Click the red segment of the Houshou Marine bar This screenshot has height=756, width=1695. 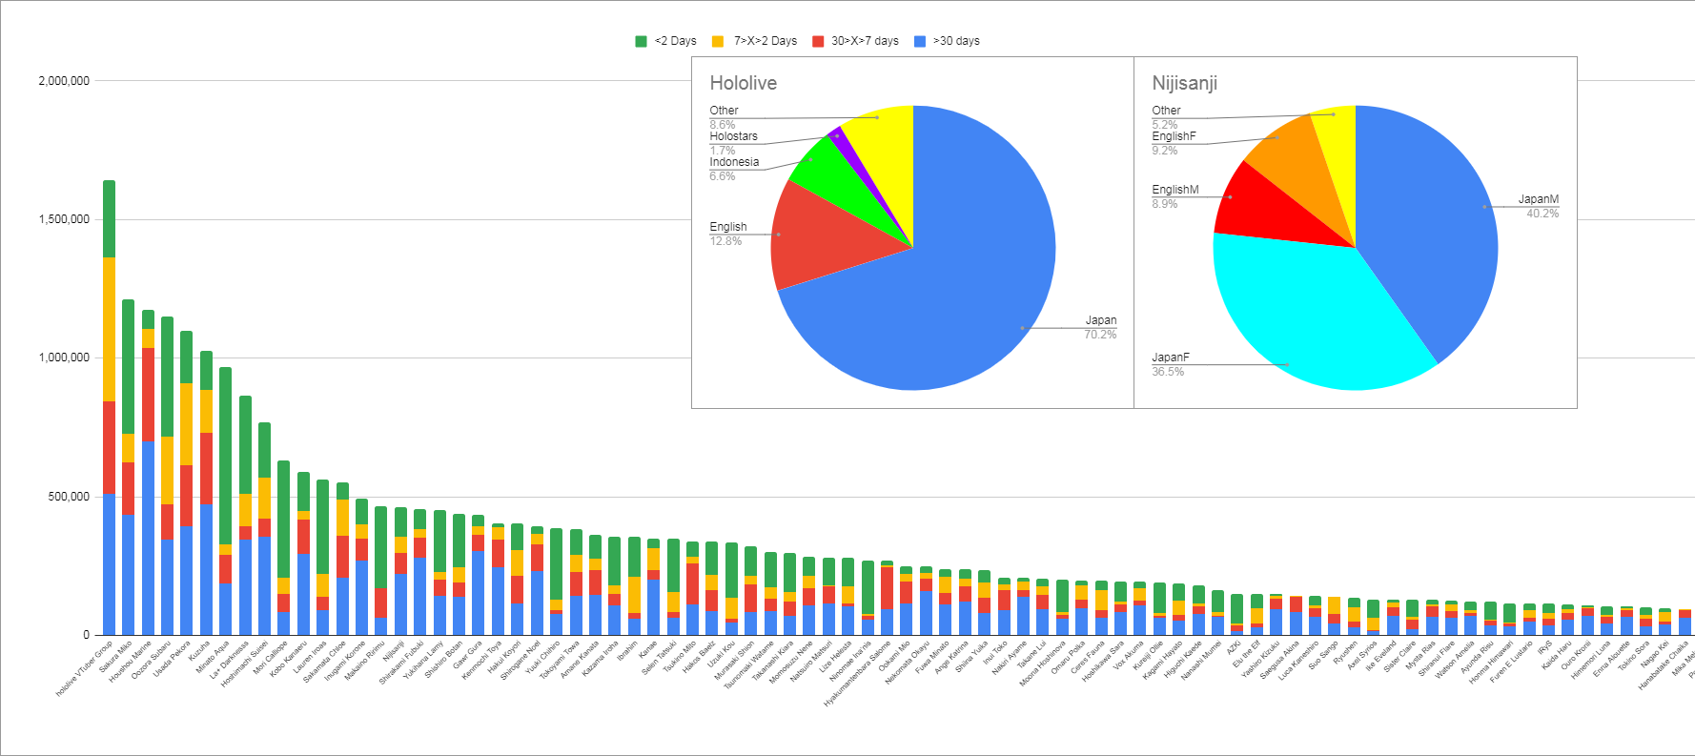pyautogui.click(x=148, y=395)
